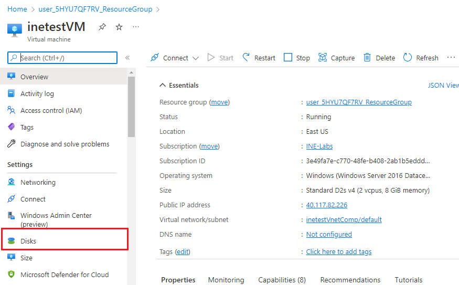Image resolution: width=459 pixels, height=285 pixels.
Task: Open Microsoft Defender for Cloud shield
Action: (12, 275)
